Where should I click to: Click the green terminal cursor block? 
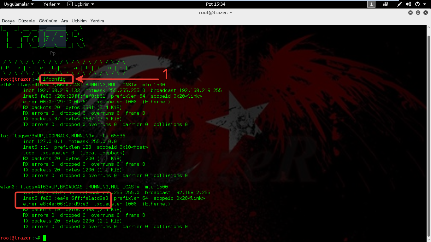[44, 238]
